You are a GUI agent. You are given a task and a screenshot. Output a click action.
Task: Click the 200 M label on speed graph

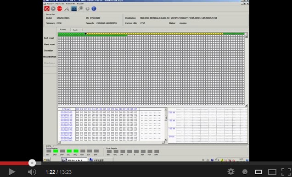point(172,113)
